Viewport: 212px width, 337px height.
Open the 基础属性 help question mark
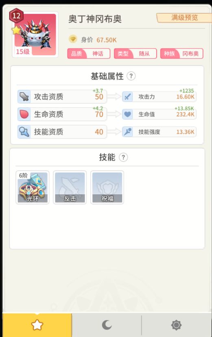[x=131, y=76]
